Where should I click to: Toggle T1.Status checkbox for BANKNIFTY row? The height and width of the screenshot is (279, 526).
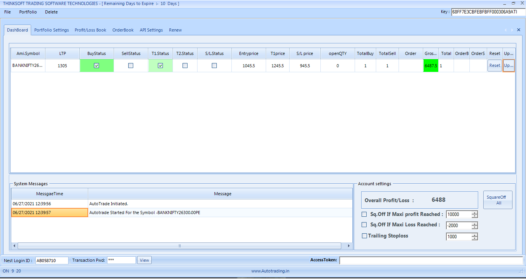click(x=161, y=66)
